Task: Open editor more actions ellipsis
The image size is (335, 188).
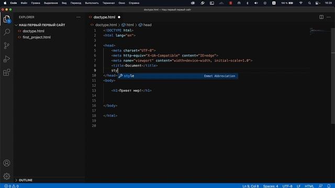Action: 329,17
